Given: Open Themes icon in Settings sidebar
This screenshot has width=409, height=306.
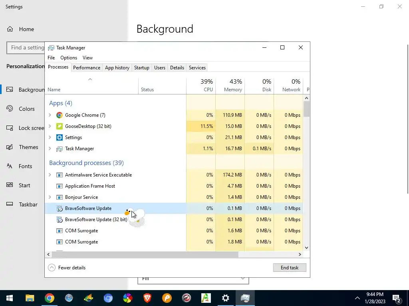Looking at the screenshot, I should pos(10,147).
